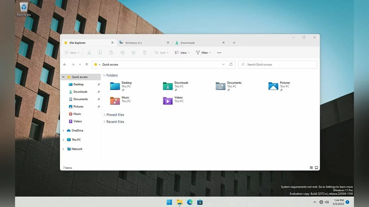Image resolution: width=369 pixels, height=207 pixels.
Task: Switch to details view icon in status bar
Action: pos(311,168)
